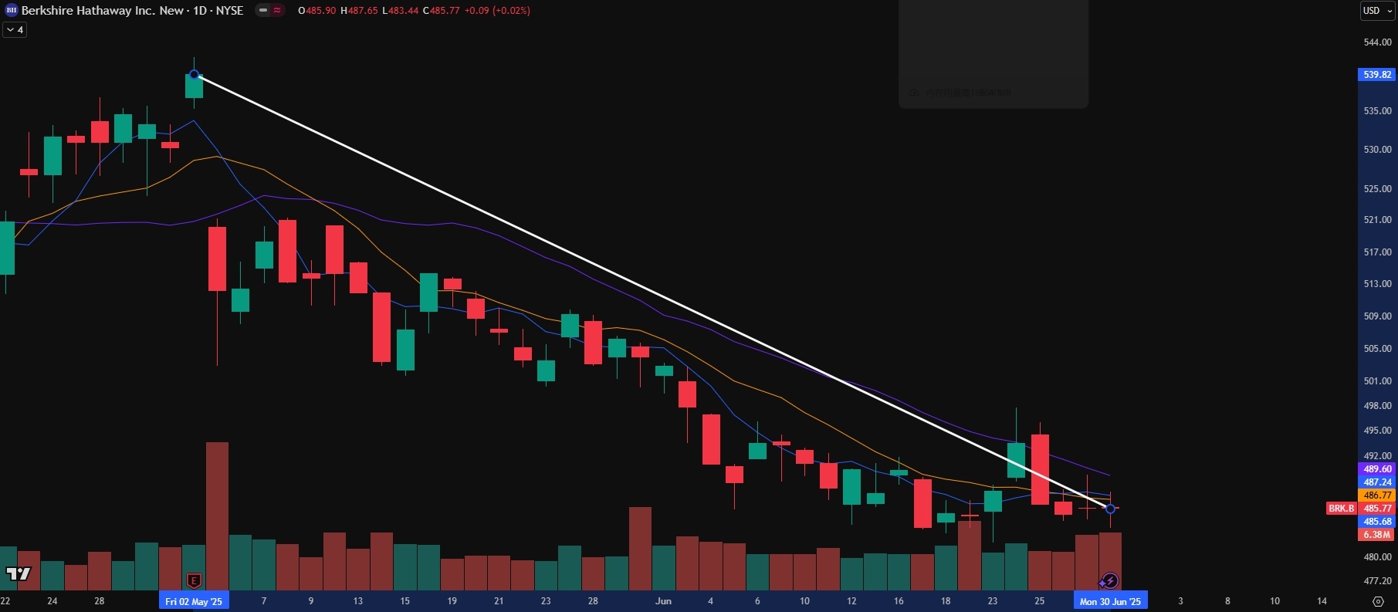Image resolution: width=1398 pixels, height=612 pixels.
Task: Click the open value O485.90
Action: (x=317, y=11)
